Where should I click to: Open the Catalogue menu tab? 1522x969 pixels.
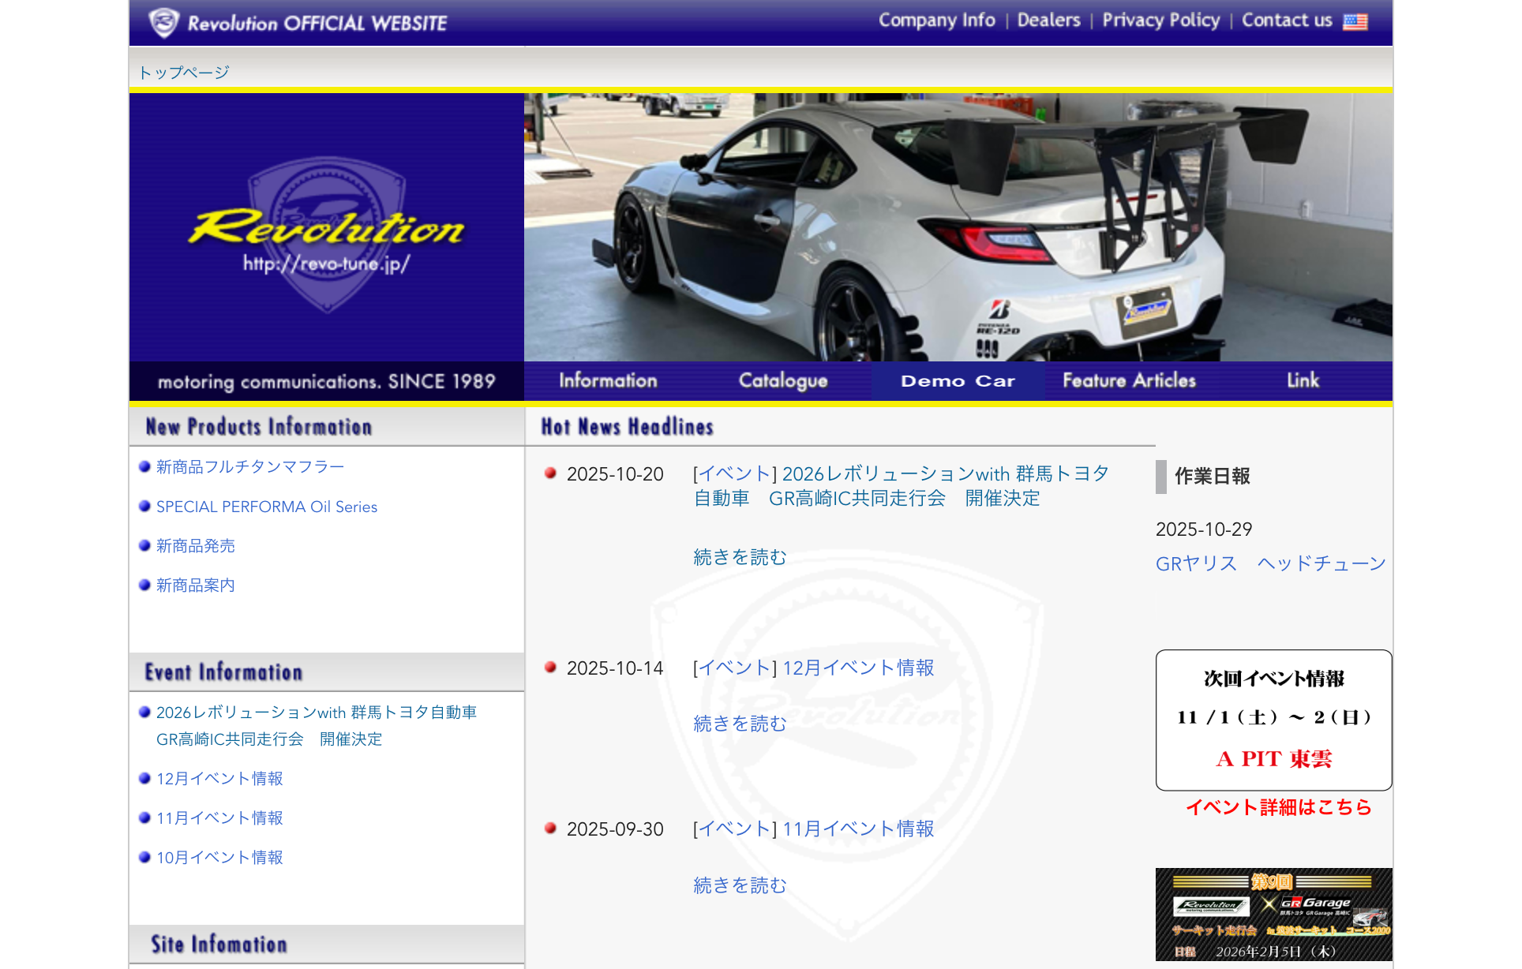tap(782, 380)
